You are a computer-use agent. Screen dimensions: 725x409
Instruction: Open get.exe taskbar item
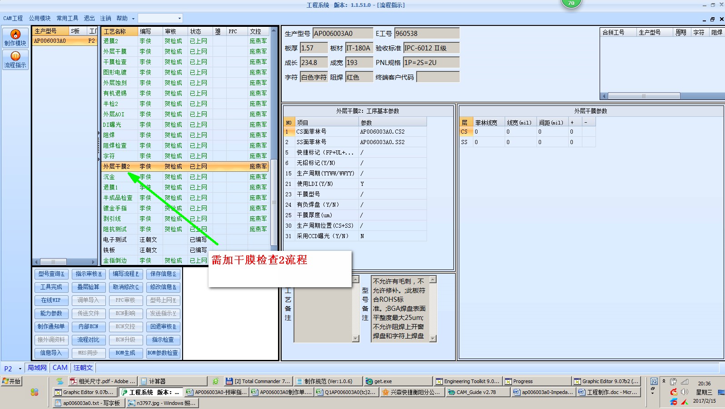398,381
